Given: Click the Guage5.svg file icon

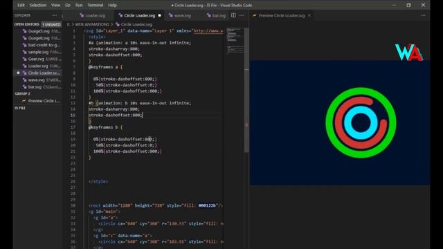Looking at the screenshot, I should (25, 31).
